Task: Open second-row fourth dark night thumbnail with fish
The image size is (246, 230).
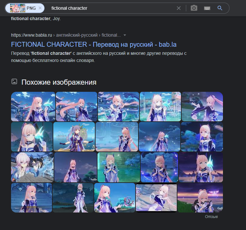Action: [160, 137]
